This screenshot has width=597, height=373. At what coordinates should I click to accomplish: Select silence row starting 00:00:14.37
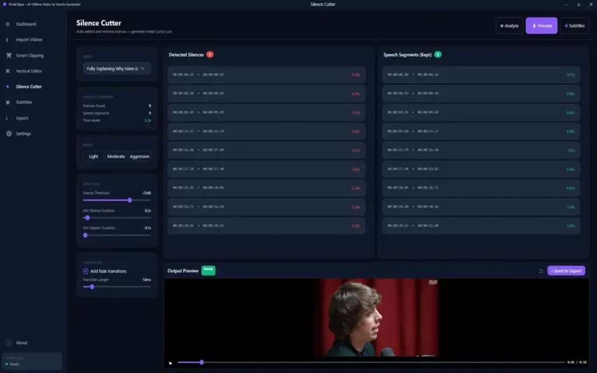pyautogui.click(x=266, y=131)
